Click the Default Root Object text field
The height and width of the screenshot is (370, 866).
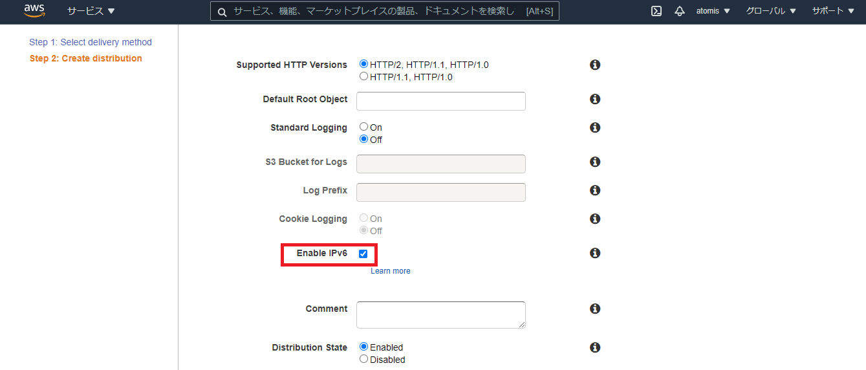pyautogui.click(x=440, y=101)
